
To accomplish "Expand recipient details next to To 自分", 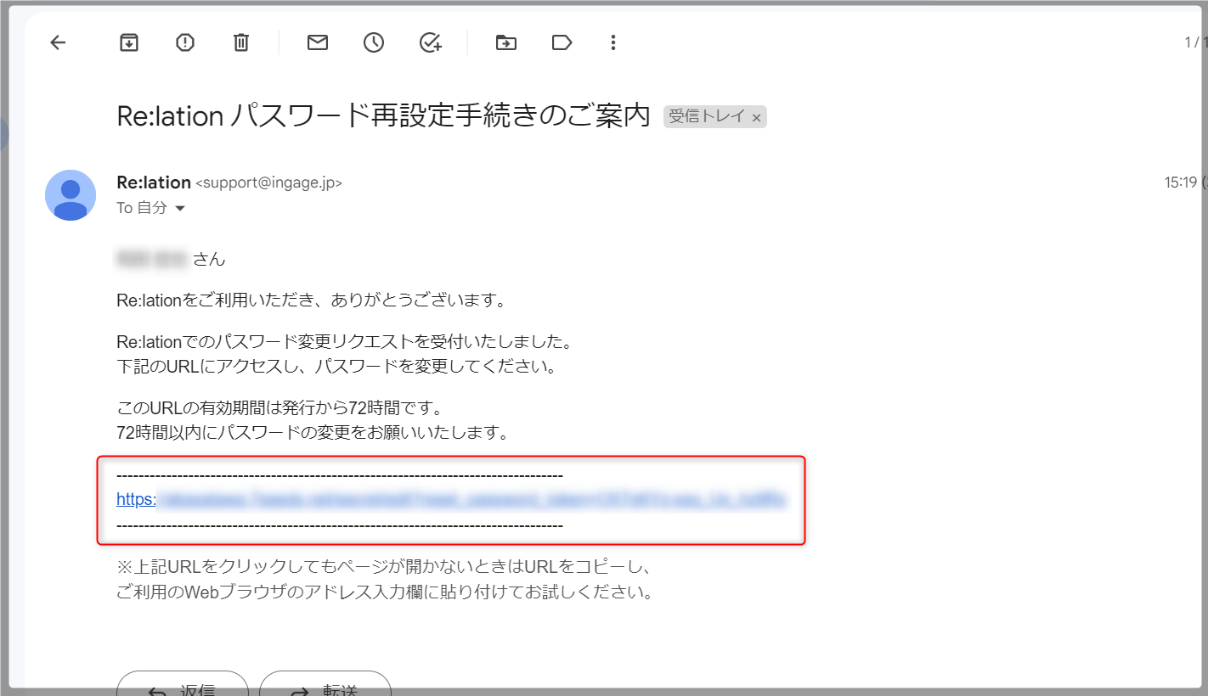I will point(179,209).
